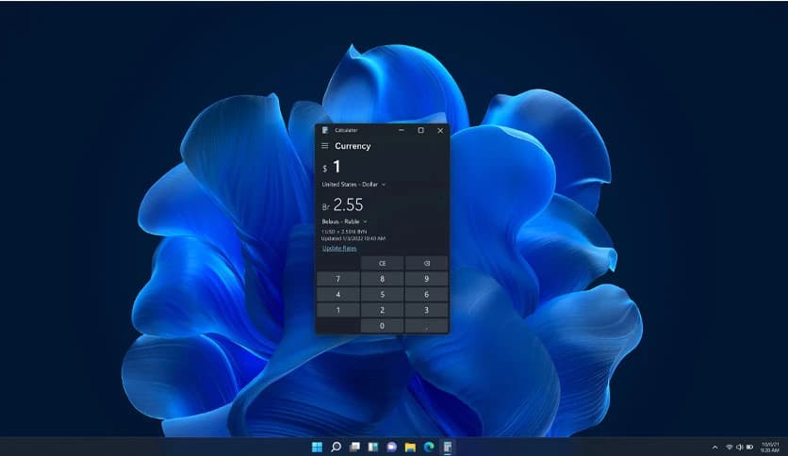Click the backspace key on the keypad

tap(426, 263)
